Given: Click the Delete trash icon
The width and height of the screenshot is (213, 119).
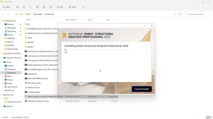Looking at the screenshot, I should 51,7.
